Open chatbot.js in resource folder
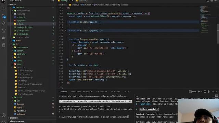Image resolution: width=219 pixels, height=123 pixels. [x=22, y=81]
